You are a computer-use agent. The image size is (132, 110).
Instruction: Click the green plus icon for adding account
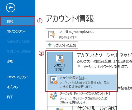coord(50,45)
